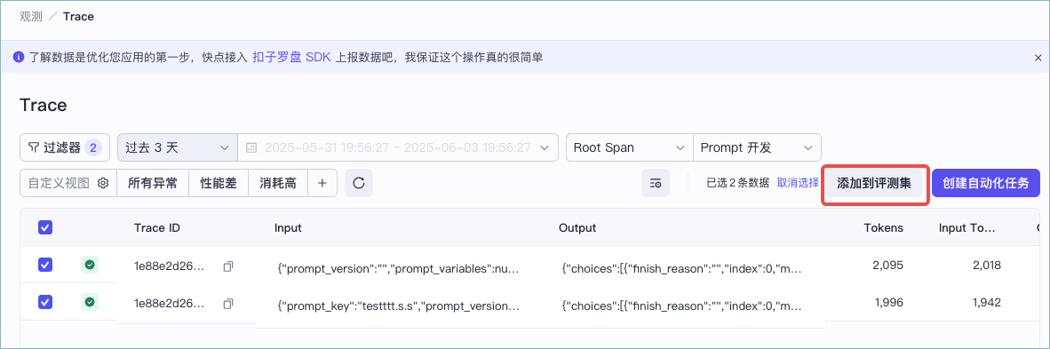Uncheck the row with 1,996 tokens

tap(45, 302)
